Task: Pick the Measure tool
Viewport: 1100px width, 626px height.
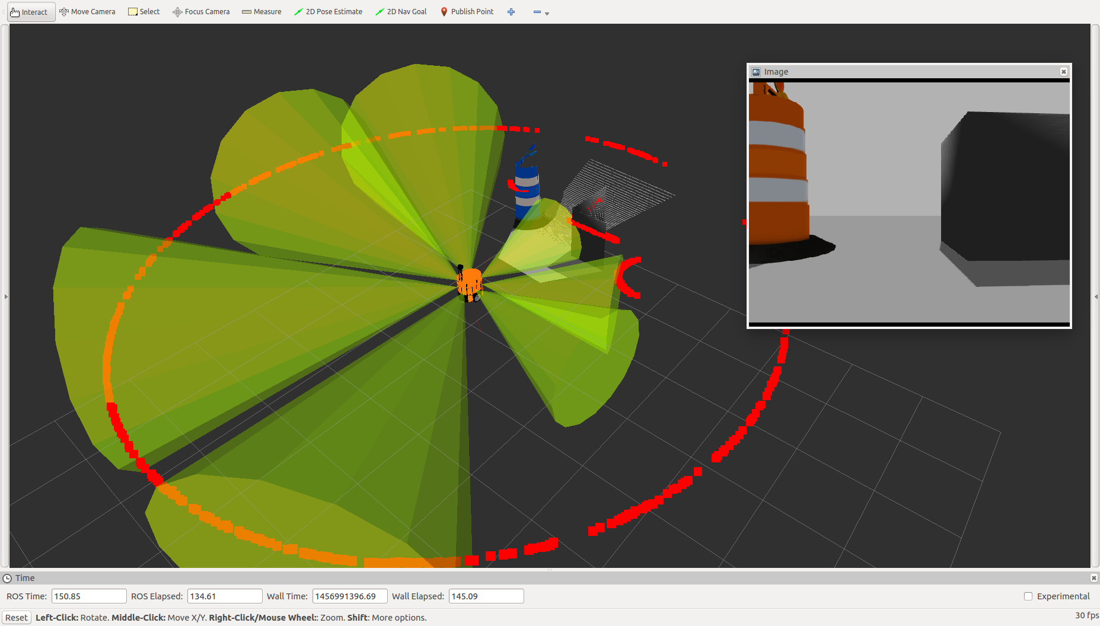Action: click(262, 12)
